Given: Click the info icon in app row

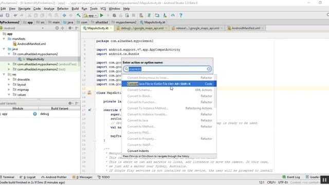Looking at the screenshot, I should (x=35, y=114).
